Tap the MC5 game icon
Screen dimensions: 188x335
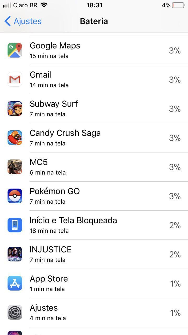pyautogui.click(x=15, y=167)
